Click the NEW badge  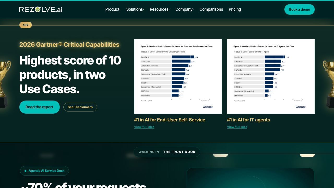26,25
